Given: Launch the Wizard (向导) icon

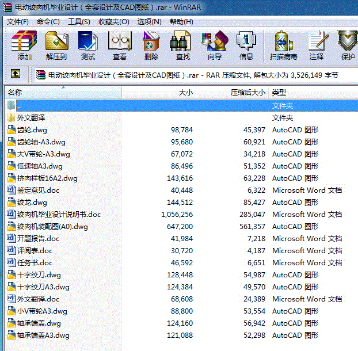Looking at the screenshot, I should pos(215,41).
